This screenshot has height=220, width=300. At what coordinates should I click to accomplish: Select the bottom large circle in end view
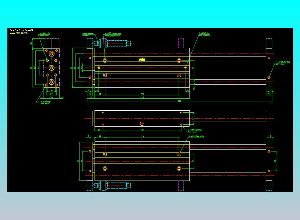(x=51, y=82)
